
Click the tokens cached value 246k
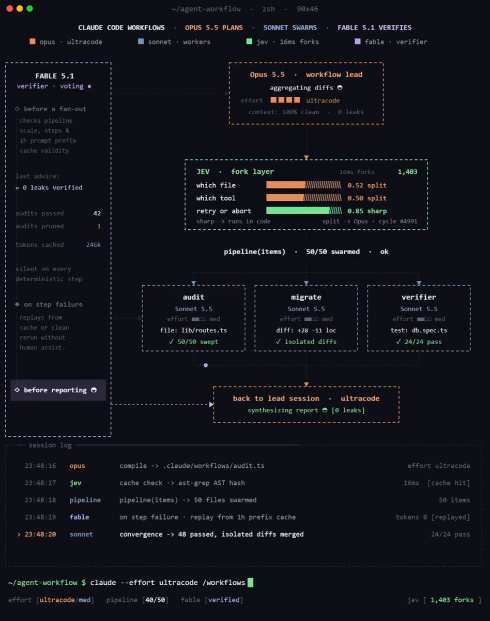pos(94,245)
